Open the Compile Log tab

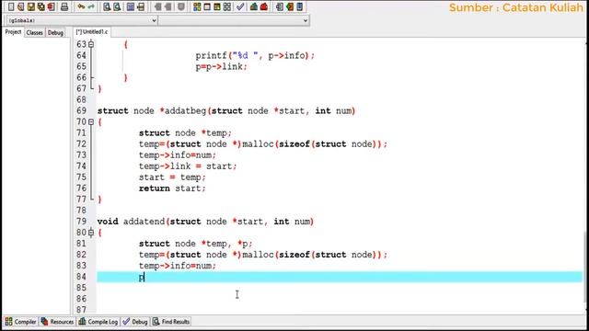(98, 322)
